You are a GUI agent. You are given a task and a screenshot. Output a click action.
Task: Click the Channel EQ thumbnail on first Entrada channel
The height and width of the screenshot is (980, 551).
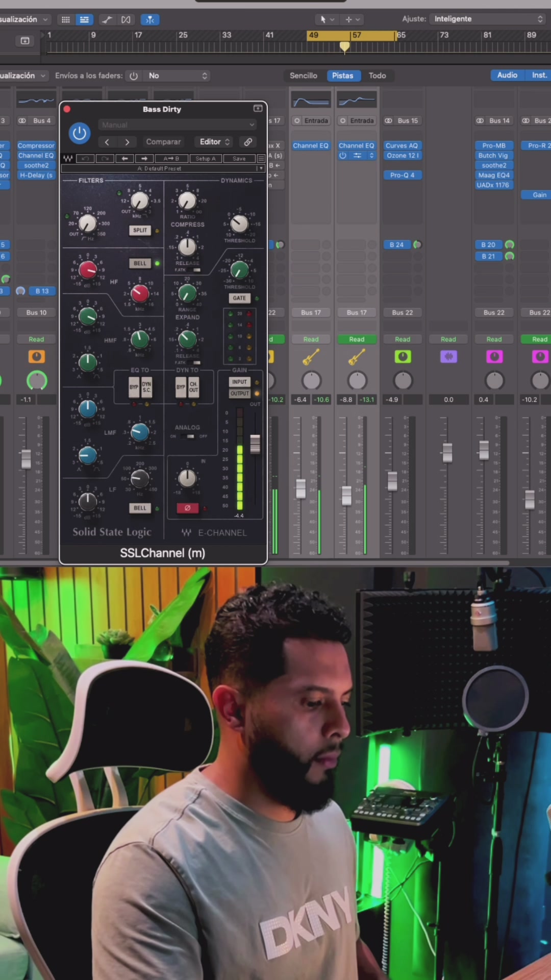pos(311,100)
